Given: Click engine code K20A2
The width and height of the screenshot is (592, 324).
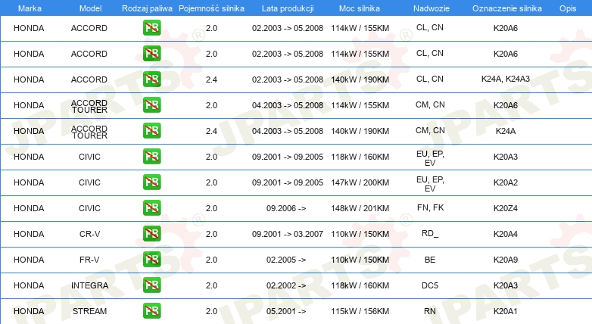Looking at the screenshot, I should [x=506, y=182].
